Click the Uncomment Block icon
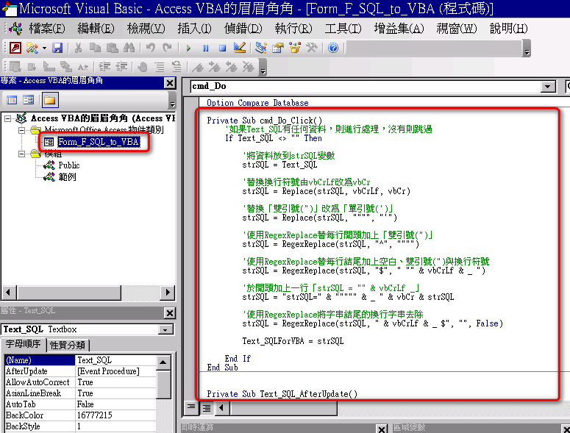The image size is (570, 433). [x=177, y=67]
